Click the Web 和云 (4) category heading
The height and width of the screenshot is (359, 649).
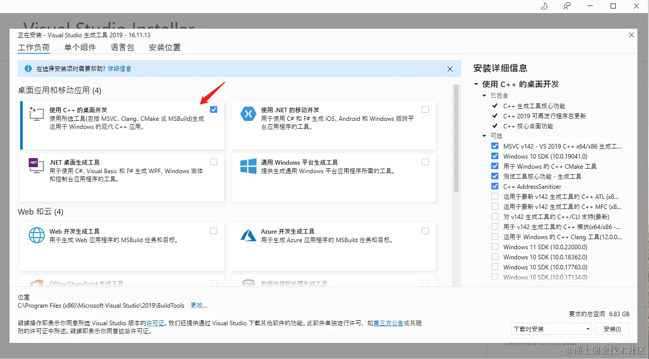[x=40, y=212]
